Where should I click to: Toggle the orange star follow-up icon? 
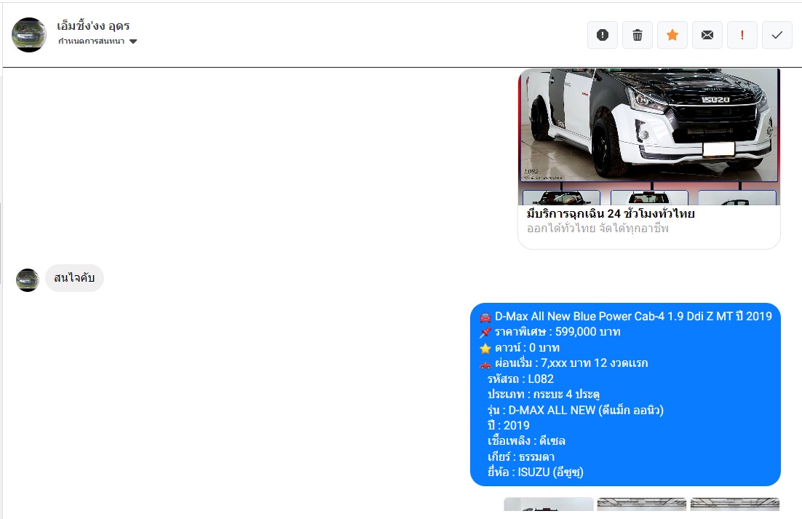tap(672, 35)
